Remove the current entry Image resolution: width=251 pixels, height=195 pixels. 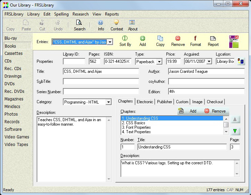point(178,41)
